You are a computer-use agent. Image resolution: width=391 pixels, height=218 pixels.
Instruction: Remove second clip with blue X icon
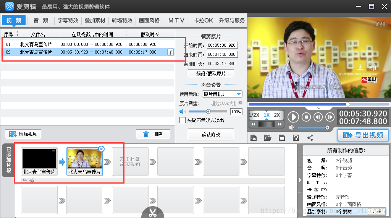click(x=101, y=149)
